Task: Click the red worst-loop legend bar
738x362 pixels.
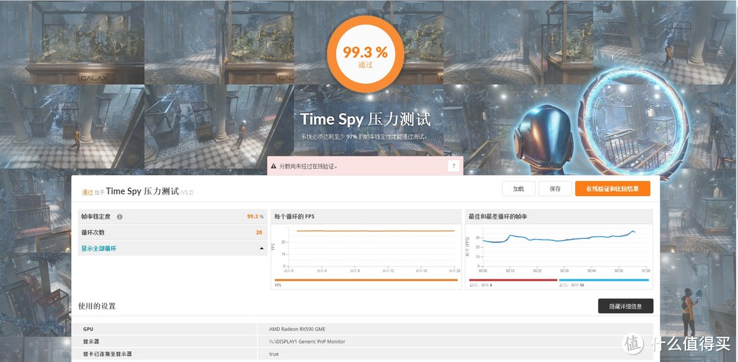Action: pyautogui.click(x=511, y=280)
